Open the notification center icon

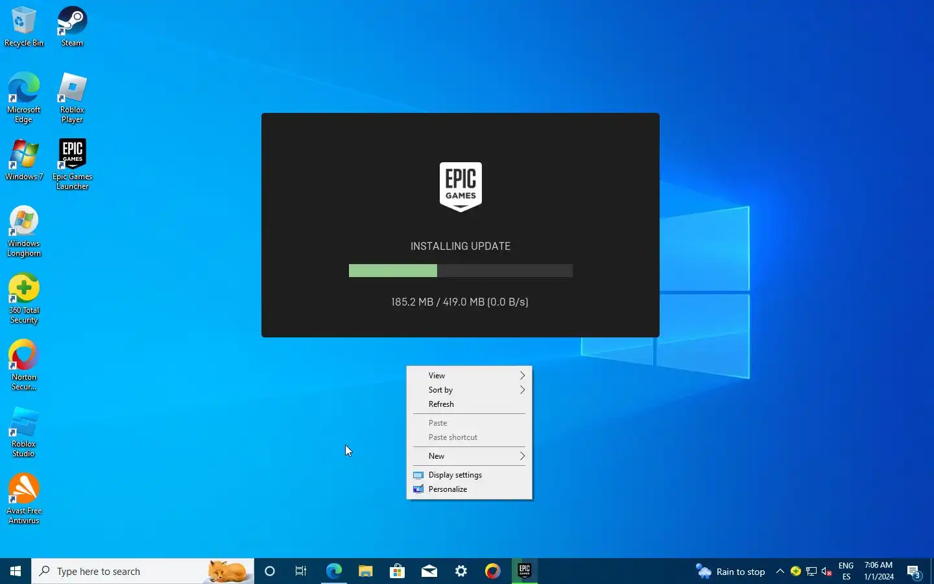click(x=914, y=571)
